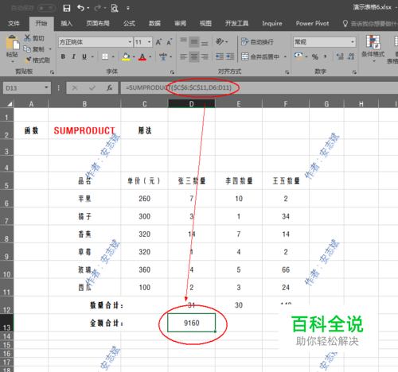This screenshot has height=372, width=398.
Task: Expand the font name dropdown
Action: (x=130, y=42)
